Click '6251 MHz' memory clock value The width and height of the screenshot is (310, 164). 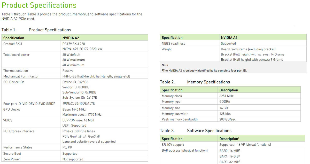227,96
